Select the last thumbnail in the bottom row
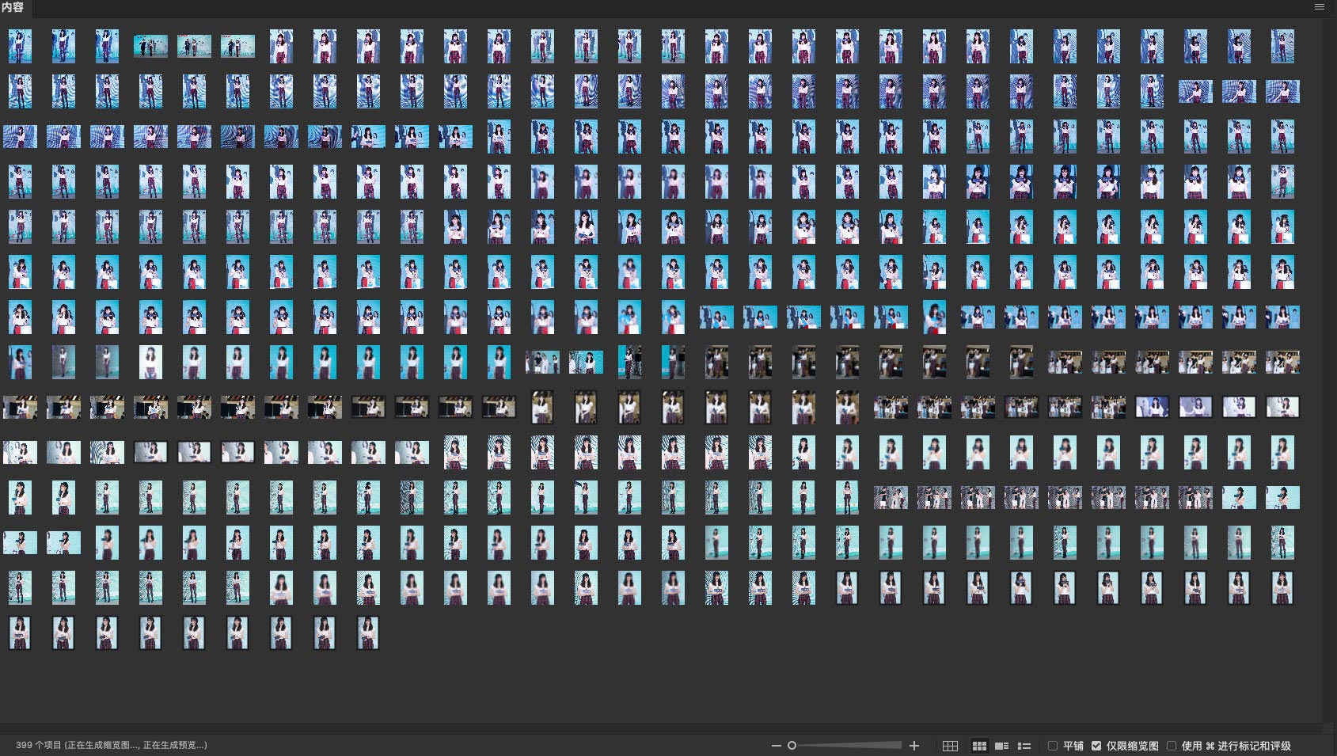The height and width of the screenshot is (756, 1337). pos(368,633)
